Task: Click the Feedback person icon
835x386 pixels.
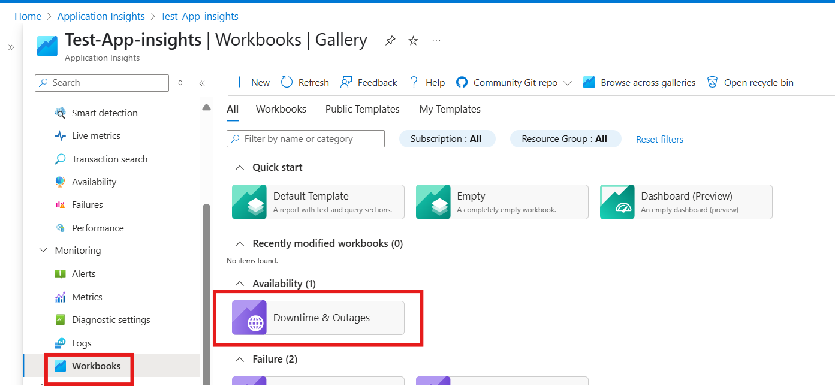Action: click(x=346, y=82)
